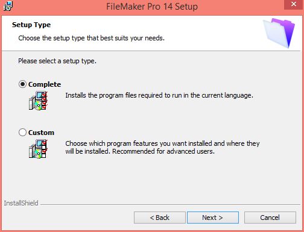304x232 pixels.
Task: Go back with the < Back button
Action: coord(160,218)
